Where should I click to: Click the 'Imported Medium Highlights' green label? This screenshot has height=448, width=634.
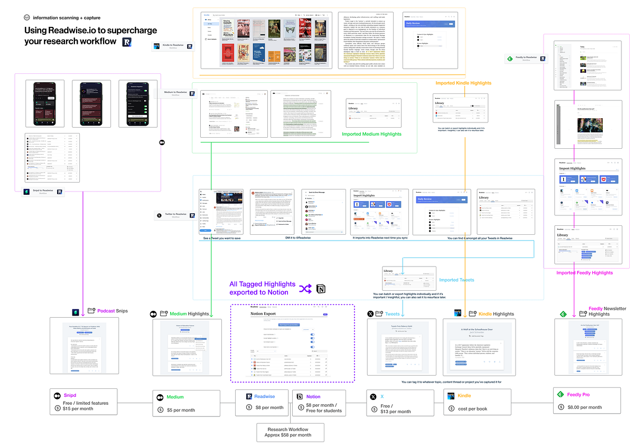[371, 134]
